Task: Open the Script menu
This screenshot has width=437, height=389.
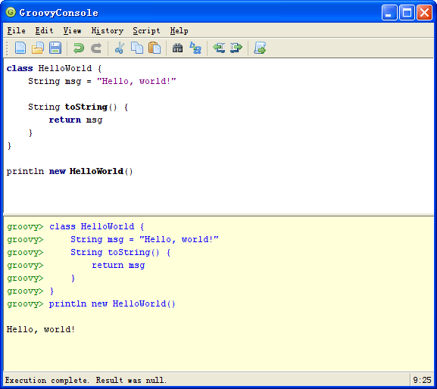Action: (x=146, y=30)
